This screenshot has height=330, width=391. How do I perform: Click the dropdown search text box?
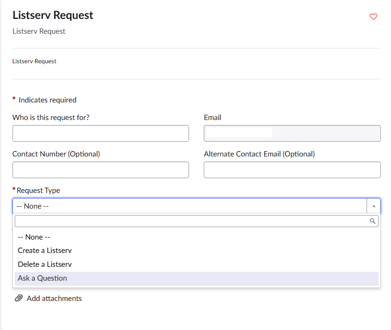click(191, 221)
